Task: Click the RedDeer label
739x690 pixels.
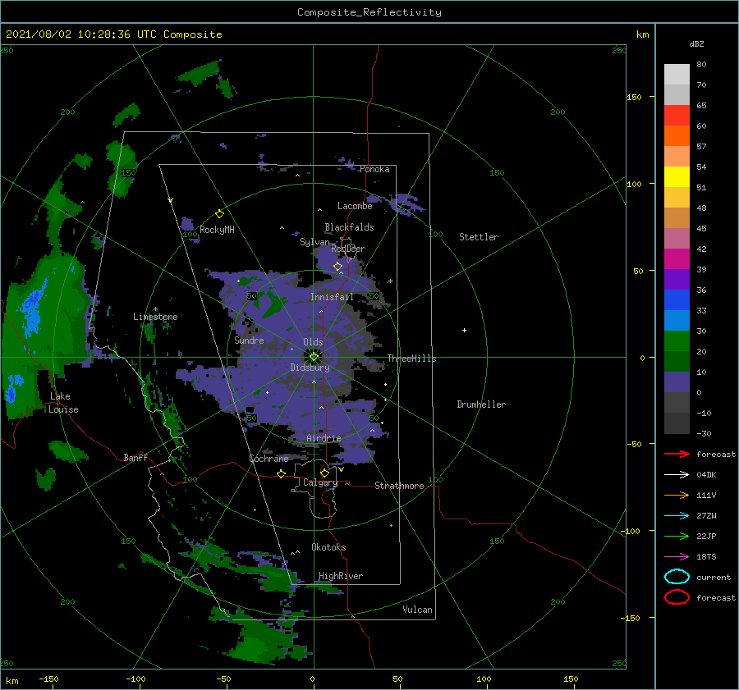Action: 348,249
